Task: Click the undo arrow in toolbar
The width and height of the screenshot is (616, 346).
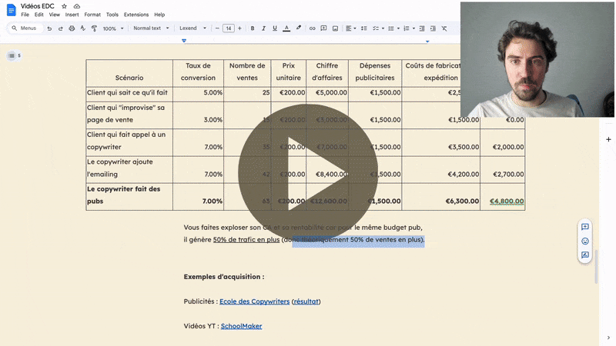Action: [49, 28]
